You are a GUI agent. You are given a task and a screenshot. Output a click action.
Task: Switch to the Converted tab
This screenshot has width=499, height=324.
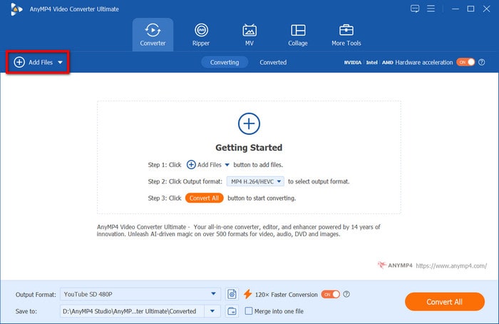(273, 62)
